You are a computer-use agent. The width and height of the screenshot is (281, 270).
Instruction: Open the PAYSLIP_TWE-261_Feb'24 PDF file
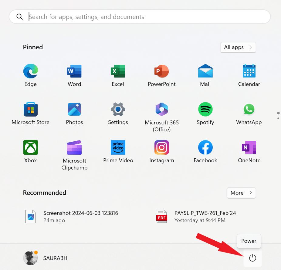coord(205,216)
